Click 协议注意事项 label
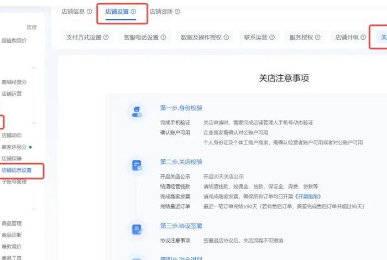387x260 pixels. [175, 241]
